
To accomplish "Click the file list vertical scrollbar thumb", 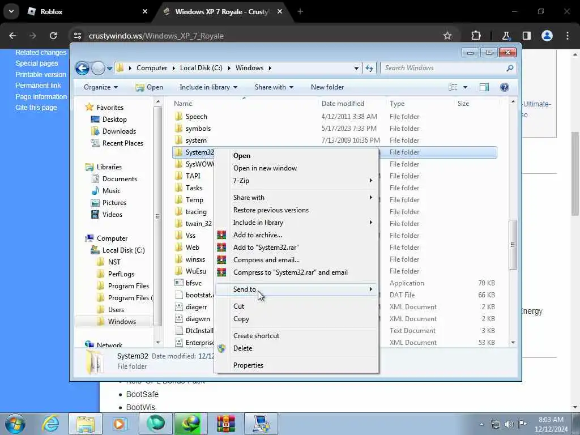I will [513, 245].
